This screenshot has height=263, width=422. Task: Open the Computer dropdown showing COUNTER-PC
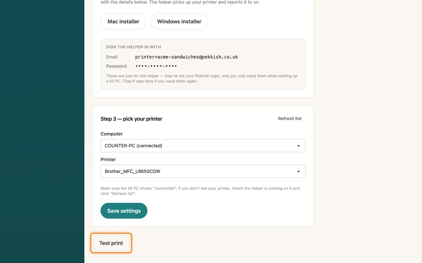click(203, 146)
